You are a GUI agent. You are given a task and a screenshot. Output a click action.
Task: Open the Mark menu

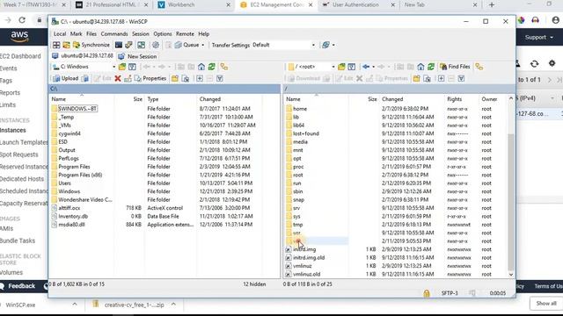click(x=77, y=33)
